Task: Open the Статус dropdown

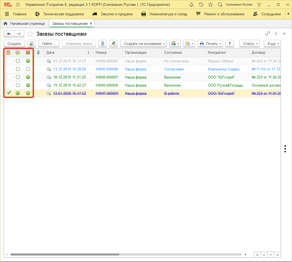Action: (x=249, y=43)
